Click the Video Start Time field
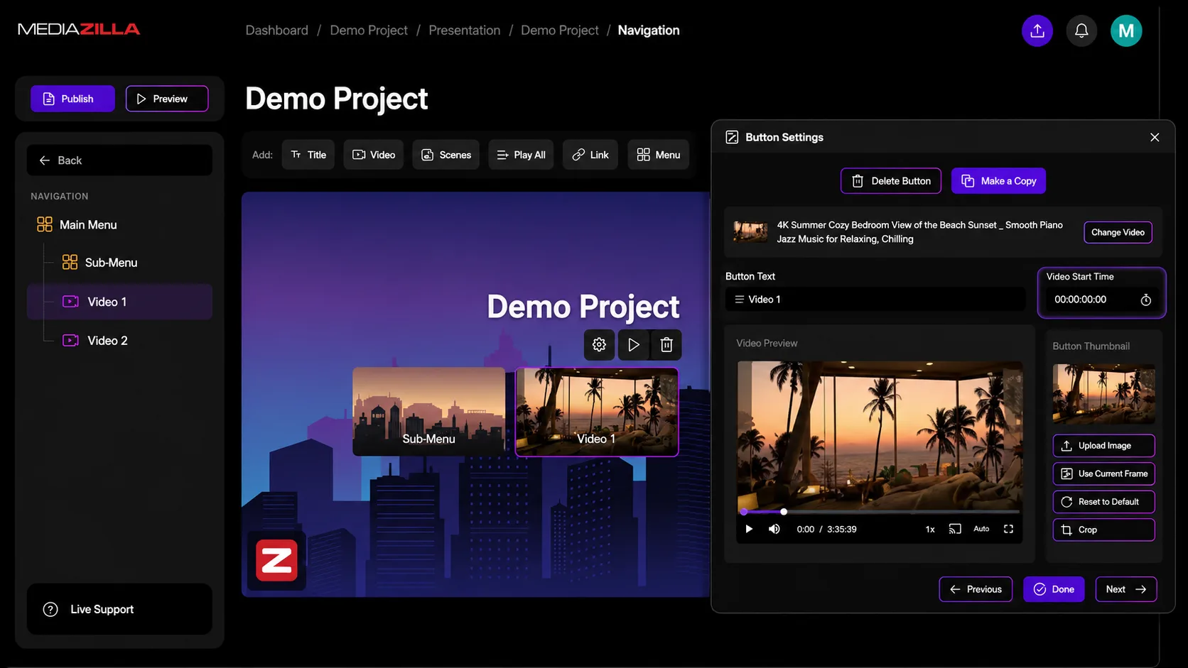The width and height of the screenshot is (1188, 668). [1102, 300]
